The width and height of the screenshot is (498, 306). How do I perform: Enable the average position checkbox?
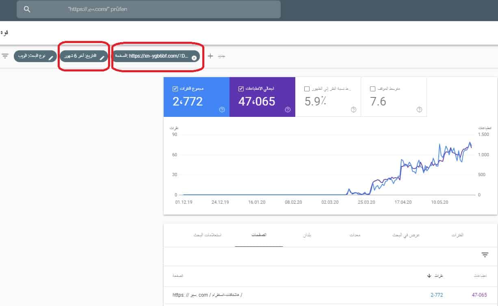point(372,88)
